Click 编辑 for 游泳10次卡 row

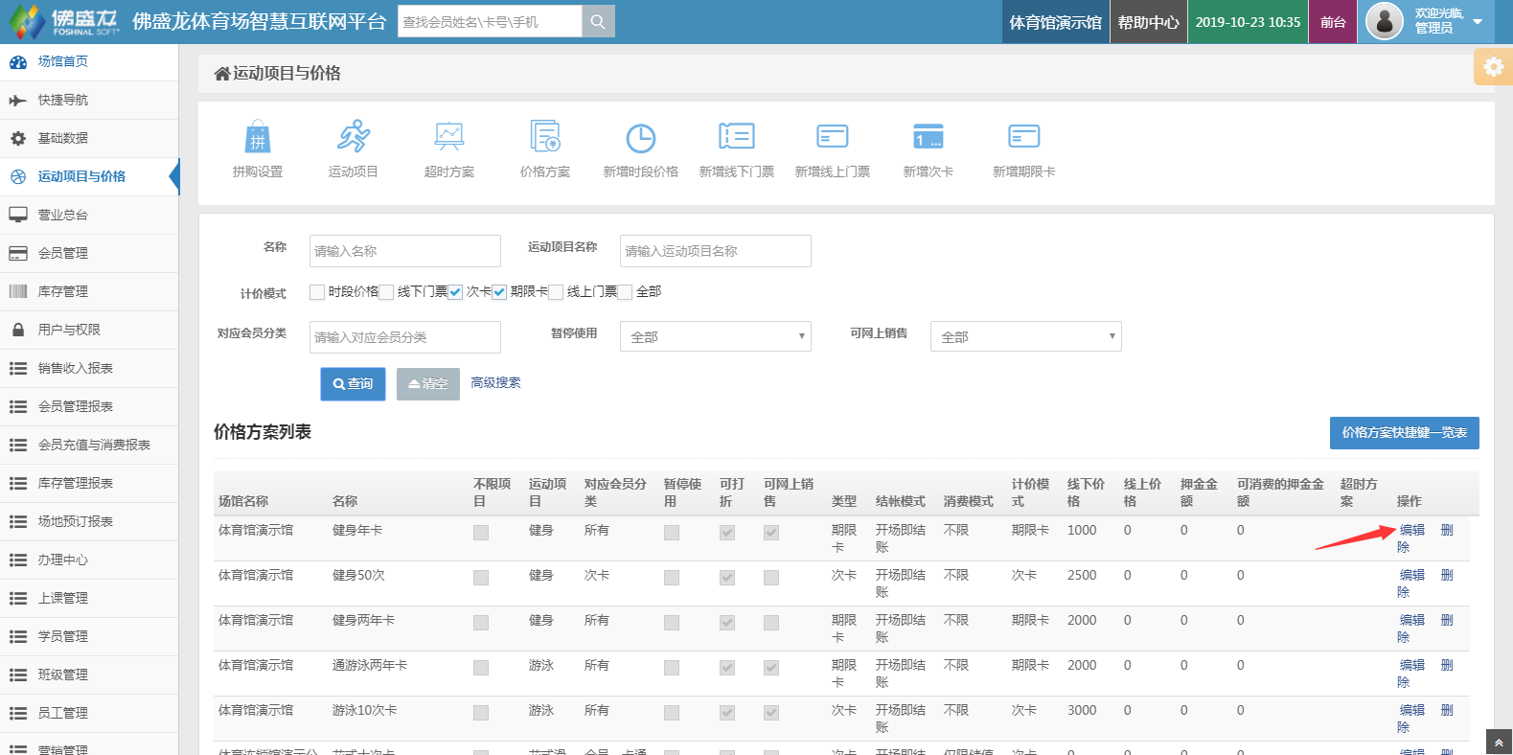pyautogui.click(x=1412, y=710)
